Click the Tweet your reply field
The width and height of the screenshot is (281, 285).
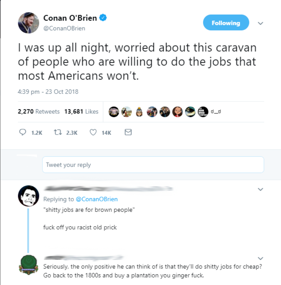coord(153,165)
